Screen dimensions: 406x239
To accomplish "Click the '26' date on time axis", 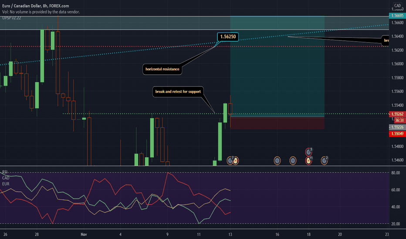I will [x=5, y=234].
